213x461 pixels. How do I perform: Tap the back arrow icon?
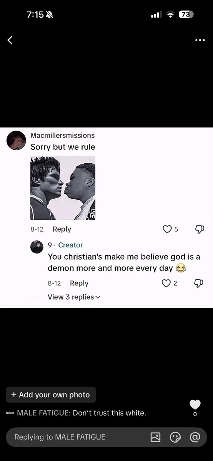[10, 40]
